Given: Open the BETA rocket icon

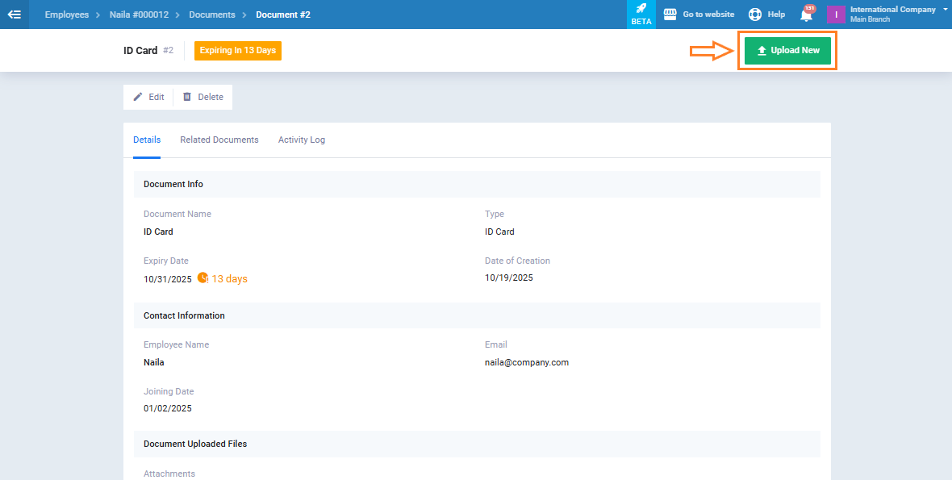Looking at the screenshot, I should coord(641,9).
